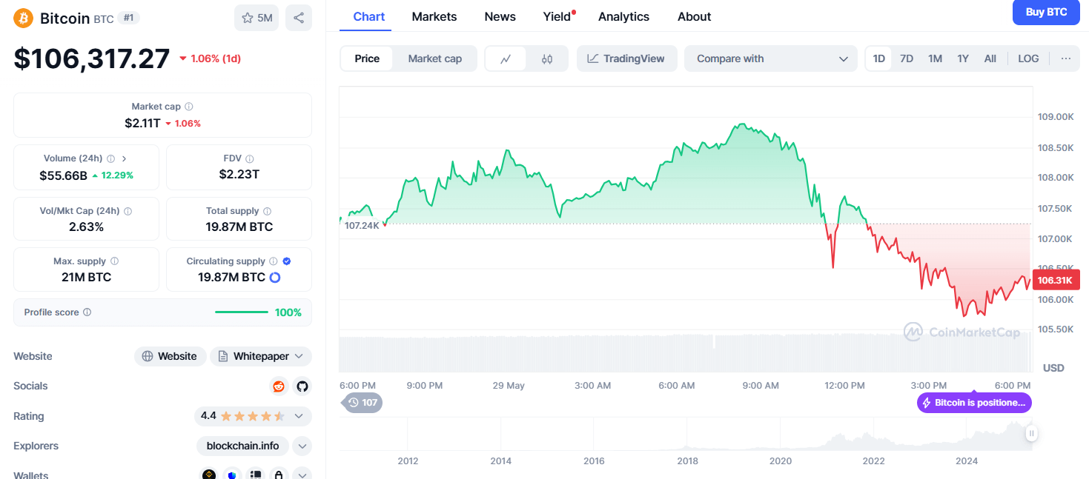This screenshot has width=1089, height=479.
Task: Open Market cap info tooltip icon
Action: 189,107
